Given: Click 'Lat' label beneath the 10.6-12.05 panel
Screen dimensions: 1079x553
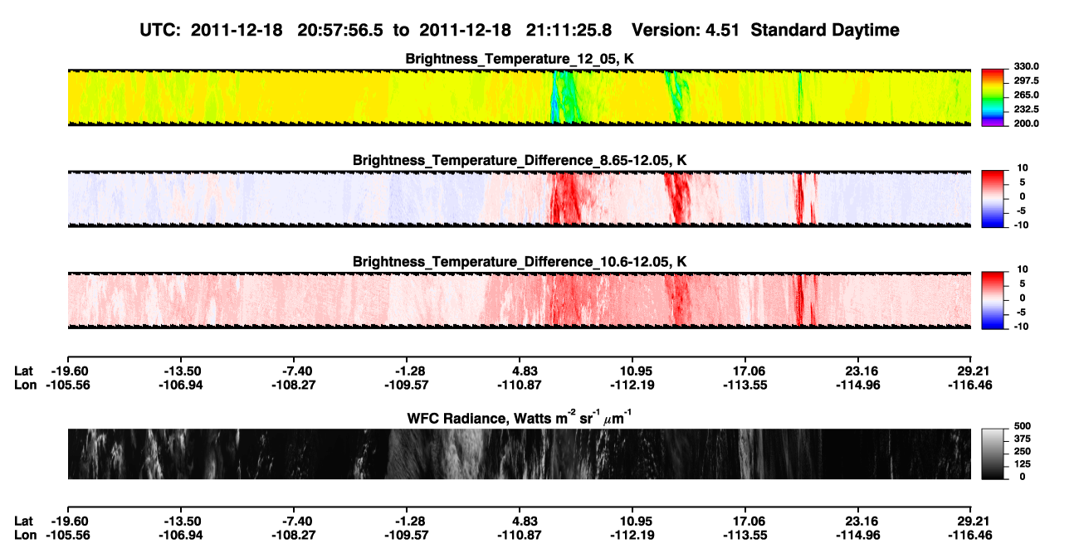Looking at the screenshot, I should click(23, 371).
